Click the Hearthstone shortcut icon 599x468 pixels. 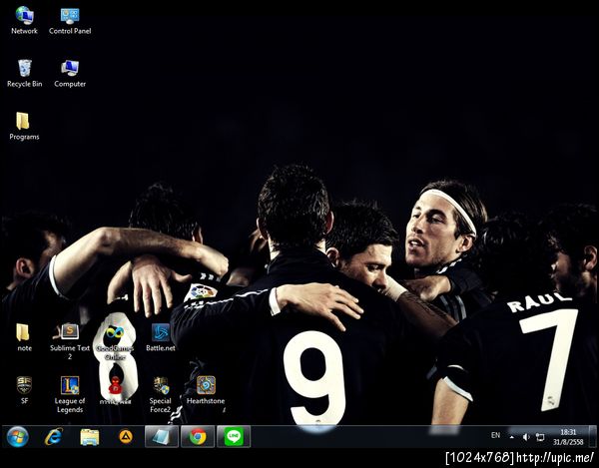[x=206, y=390]
